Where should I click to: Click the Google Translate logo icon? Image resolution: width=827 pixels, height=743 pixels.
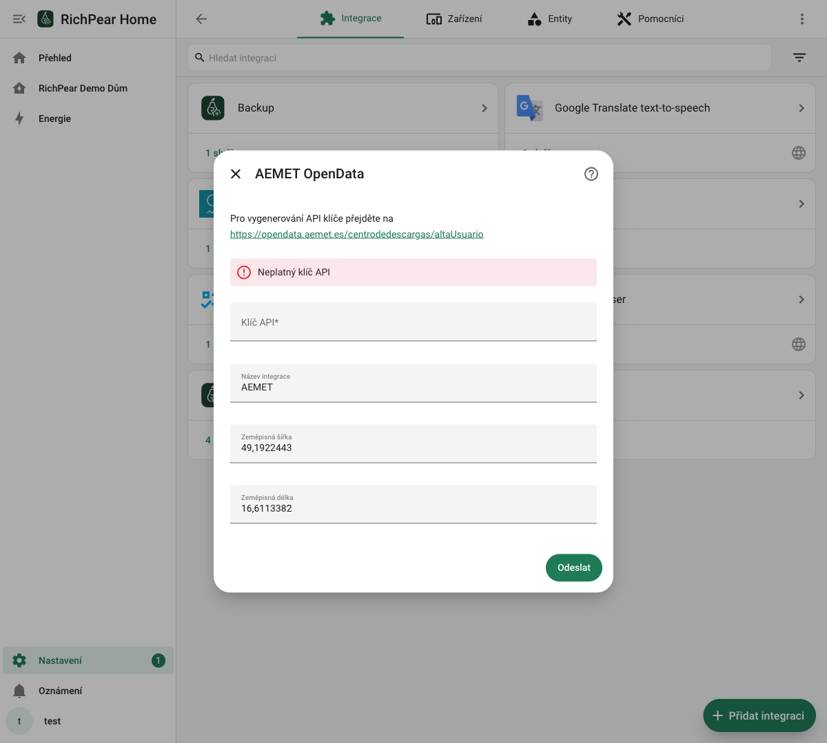click(x=530, y=108)
